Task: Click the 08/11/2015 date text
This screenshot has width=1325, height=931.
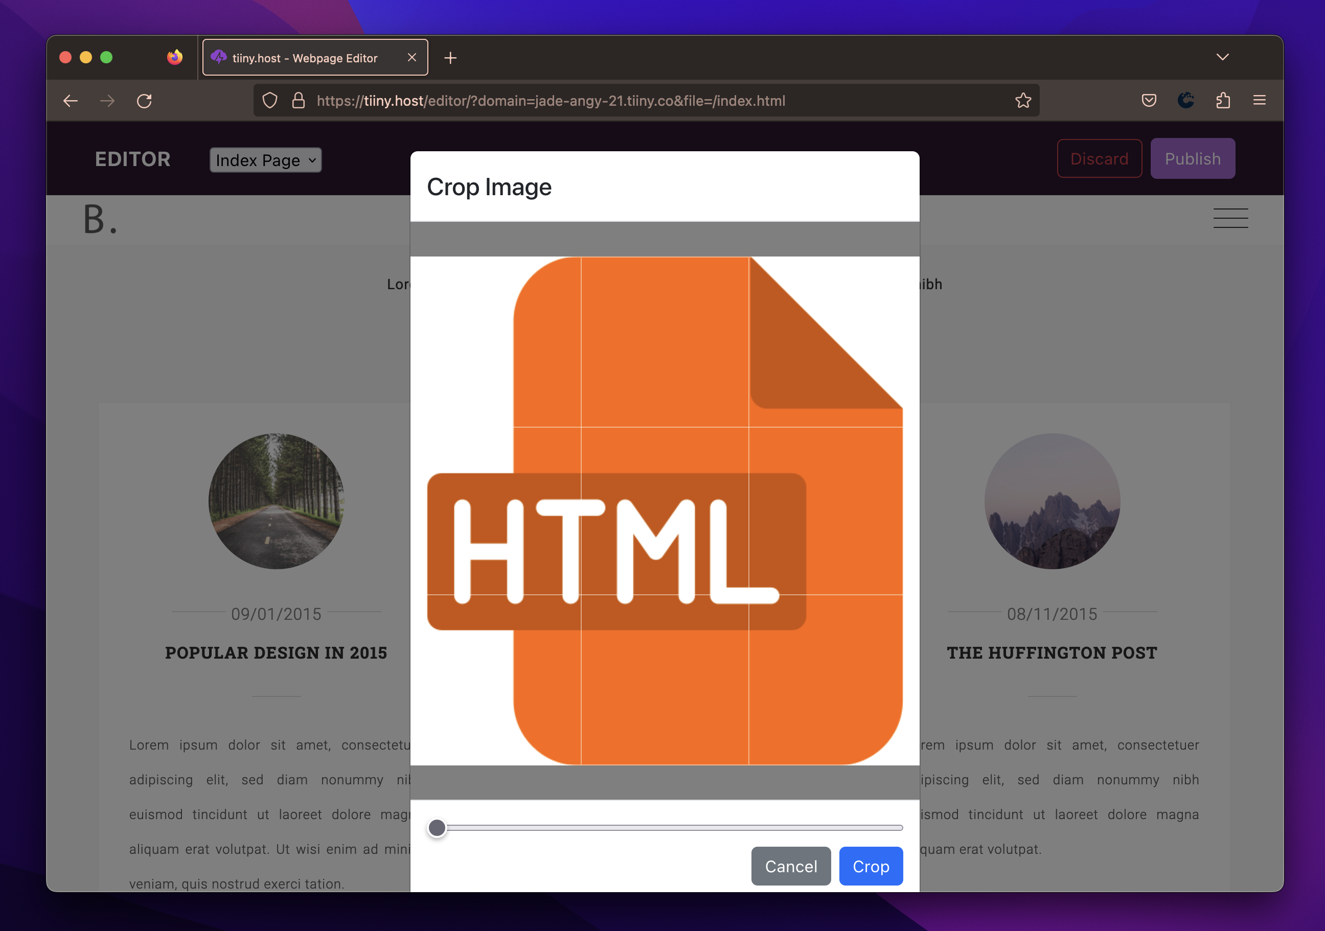Action: (x=1052, y=614)
